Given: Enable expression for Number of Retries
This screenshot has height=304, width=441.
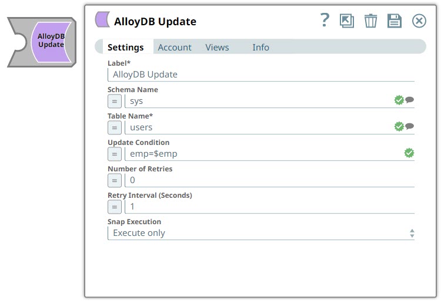Looking at the screenshot, I should [115, 180].
